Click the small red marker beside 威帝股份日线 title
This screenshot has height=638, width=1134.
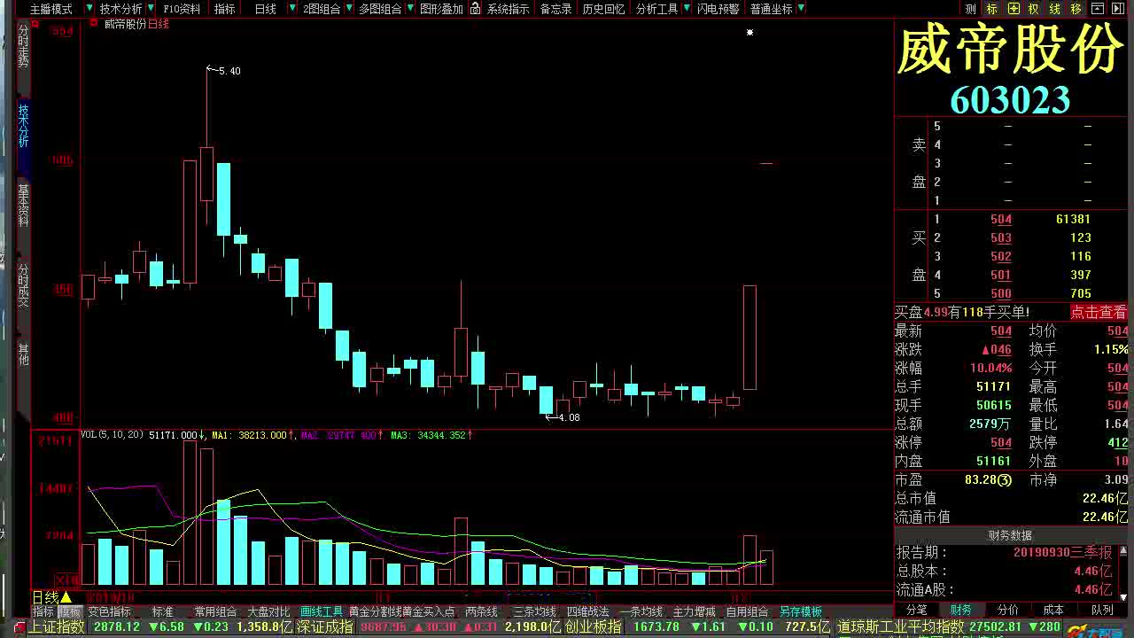pyautogui.click(x=94, y=24)
